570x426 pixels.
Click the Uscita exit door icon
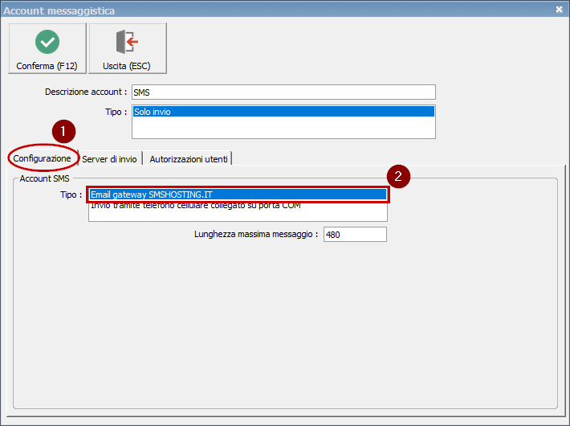point(127,42)
